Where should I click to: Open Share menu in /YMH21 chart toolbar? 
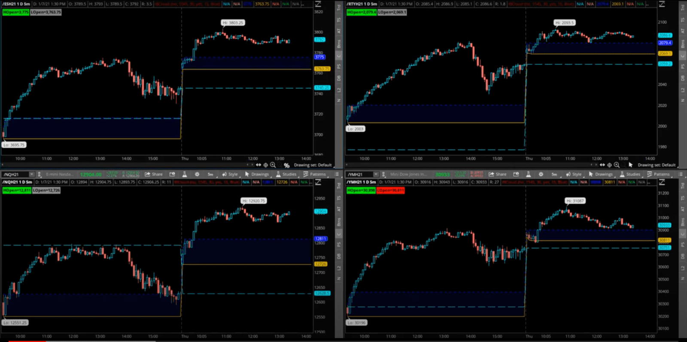click(497, 174)
